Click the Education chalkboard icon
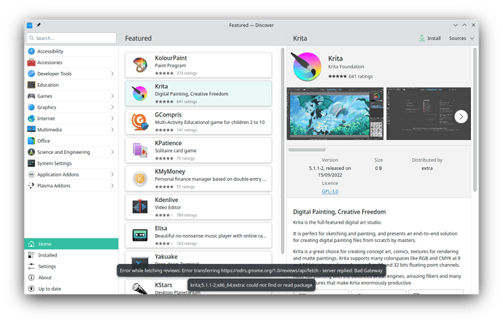This screenshot has width=503, height=323. pos(31,85)
